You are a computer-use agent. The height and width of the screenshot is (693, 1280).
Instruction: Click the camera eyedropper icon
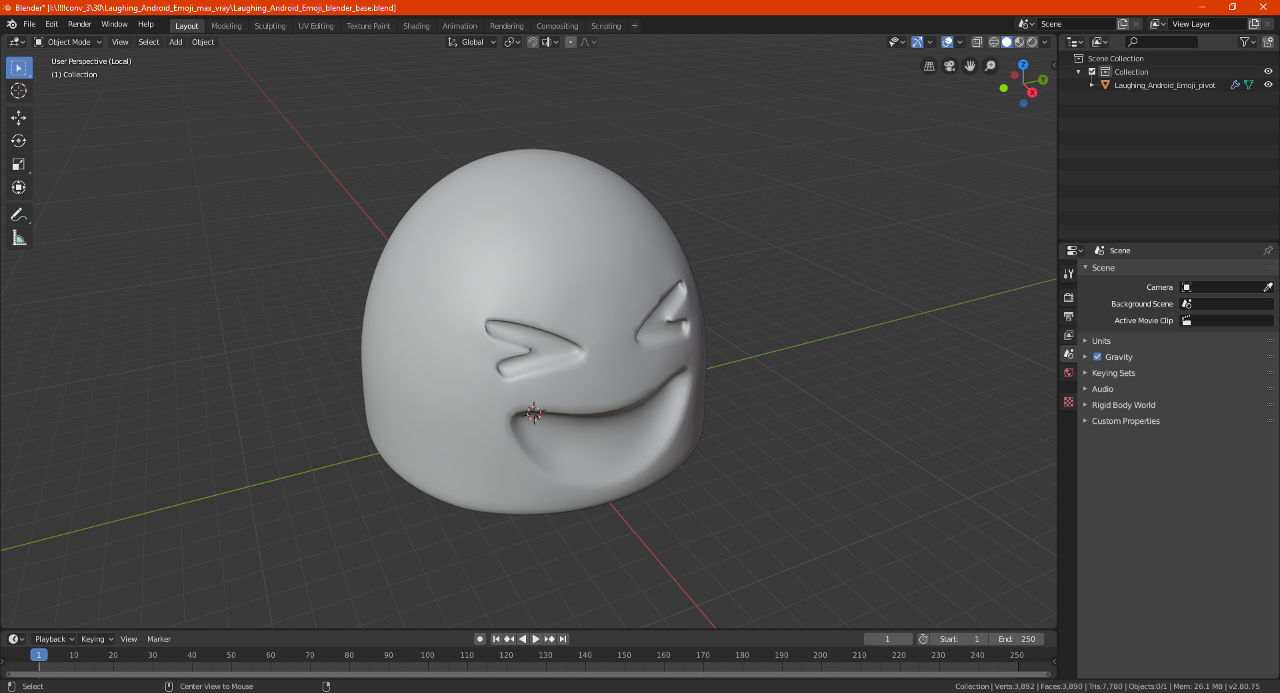(1267, 287)
